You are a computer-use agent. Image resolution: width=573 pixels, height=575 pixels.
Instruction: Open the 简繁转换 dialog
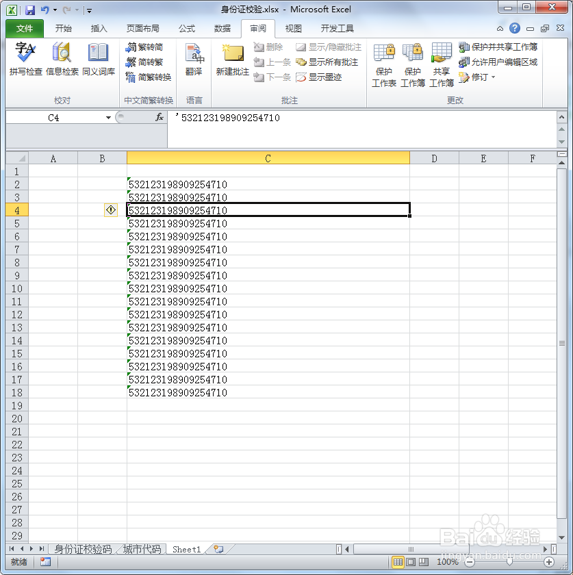(x=148, y=77)
